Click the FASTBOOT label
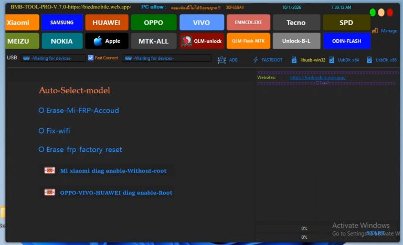 click(272, 60)
